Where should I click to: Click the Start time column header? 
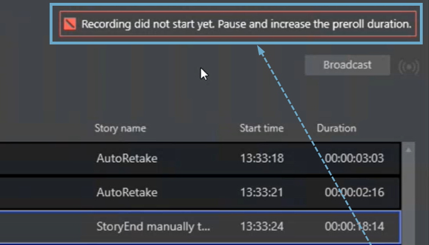(x=261, y=128)
